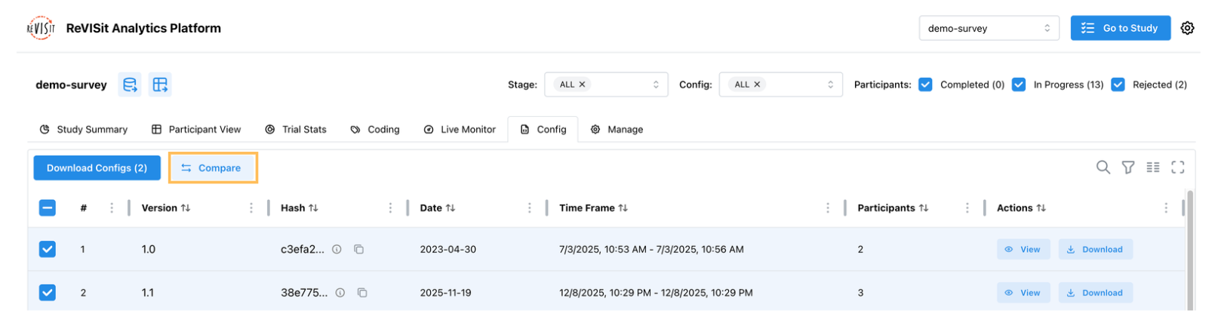Show hash info for c3efa2 row
Image resolution: width=1218 pixels, height=317 pixels.
pyautogui.click(x=337, y=249)
